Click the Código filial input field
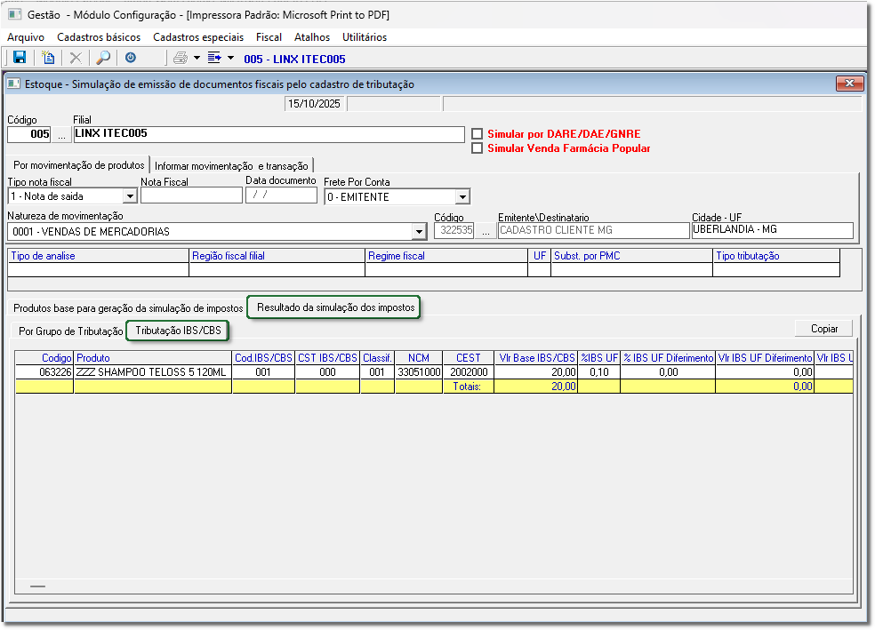The height and width of the screenshot is (630, 875). point(29,134)
